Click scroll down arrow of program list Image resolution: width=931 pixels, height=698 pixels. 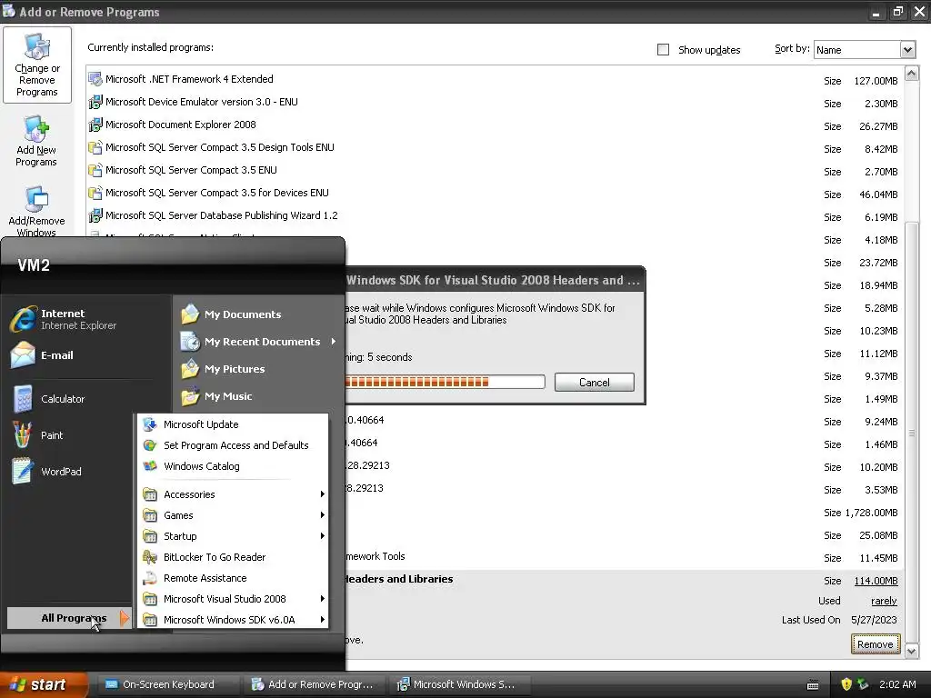(x=911, y=651)
